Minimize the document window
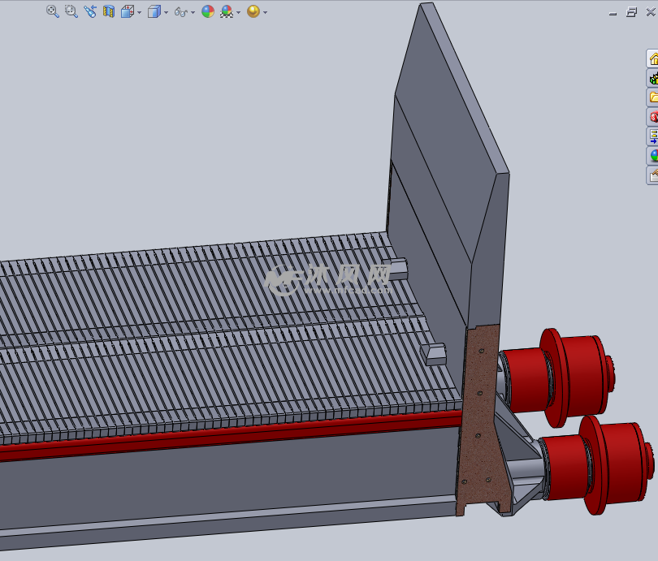Screen dimensions: 658x561 [x=613, y=12]
